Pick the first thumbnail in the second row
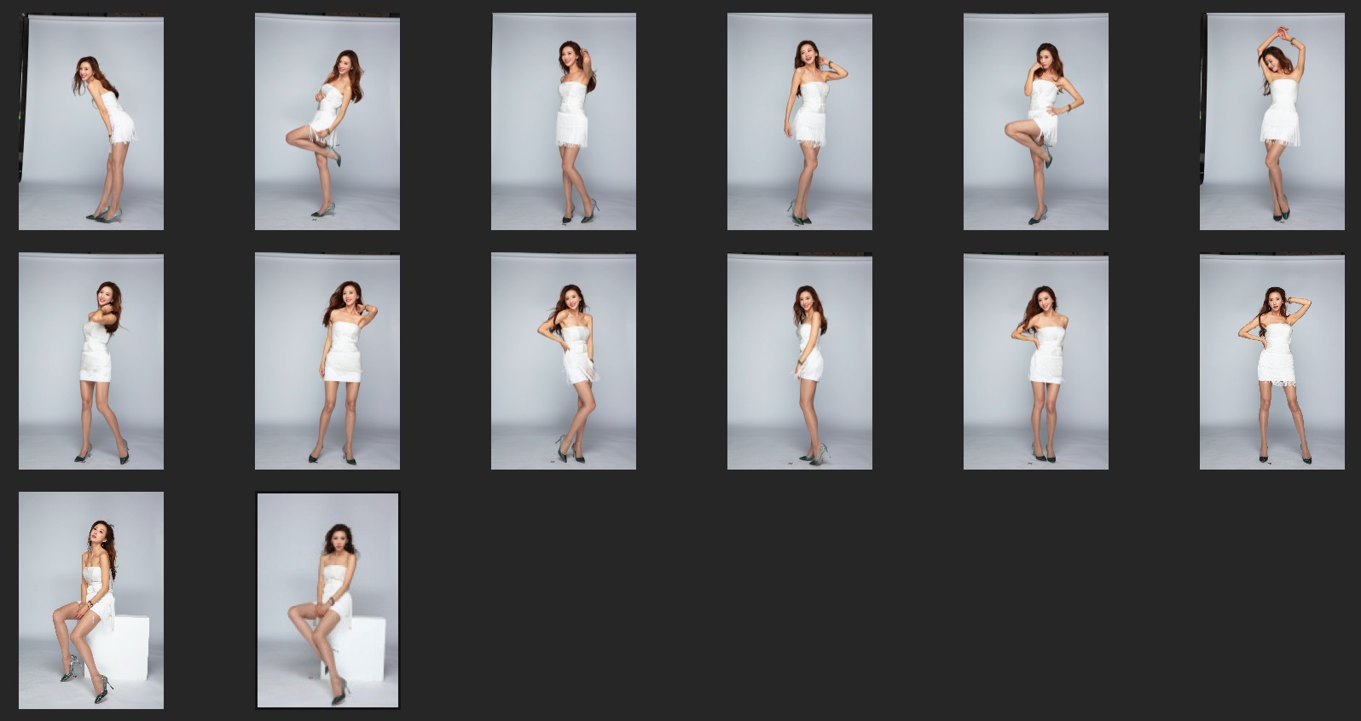Image resolution: width=1361 pixels, height=721 pixels. 91,361
